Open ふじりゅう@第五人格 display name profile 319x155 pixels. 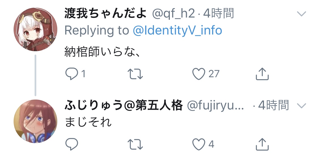click(124, 106)
